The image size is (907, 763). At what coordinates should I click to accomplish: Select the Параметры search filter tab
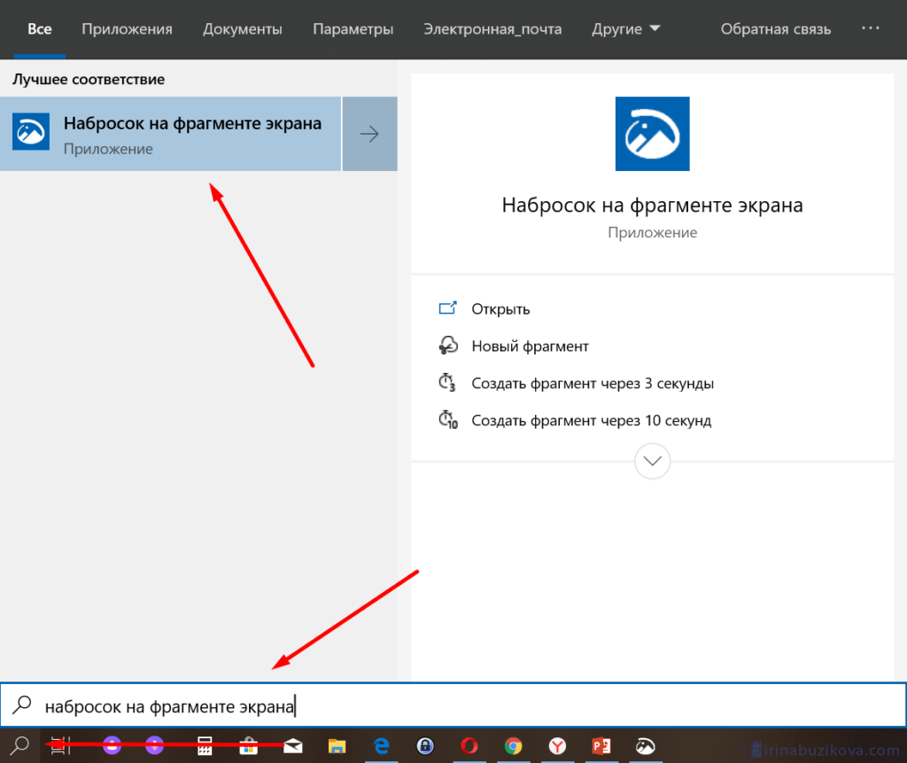click(353, 29)
